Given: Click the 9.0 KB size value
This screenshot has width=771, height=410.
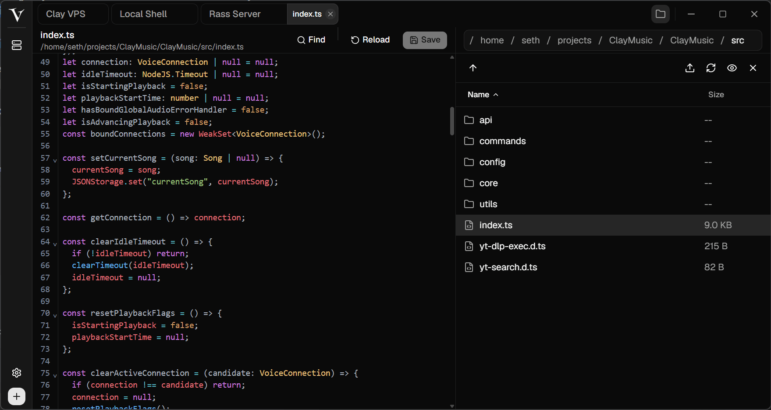Looking at the screenshot, I should 718,225.
